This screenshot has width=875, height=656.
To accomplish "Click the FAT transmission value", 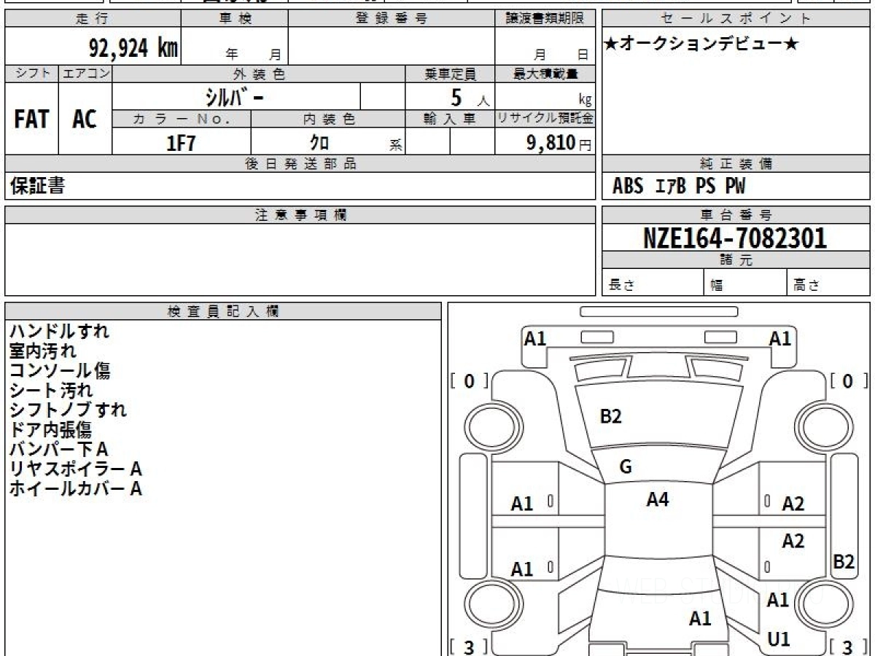I will [x=31, y=120].
